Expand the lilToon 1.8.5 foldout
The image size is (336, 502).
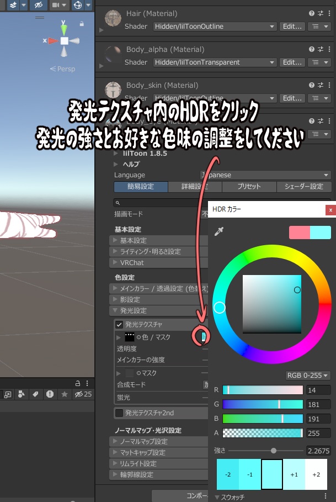115,154
